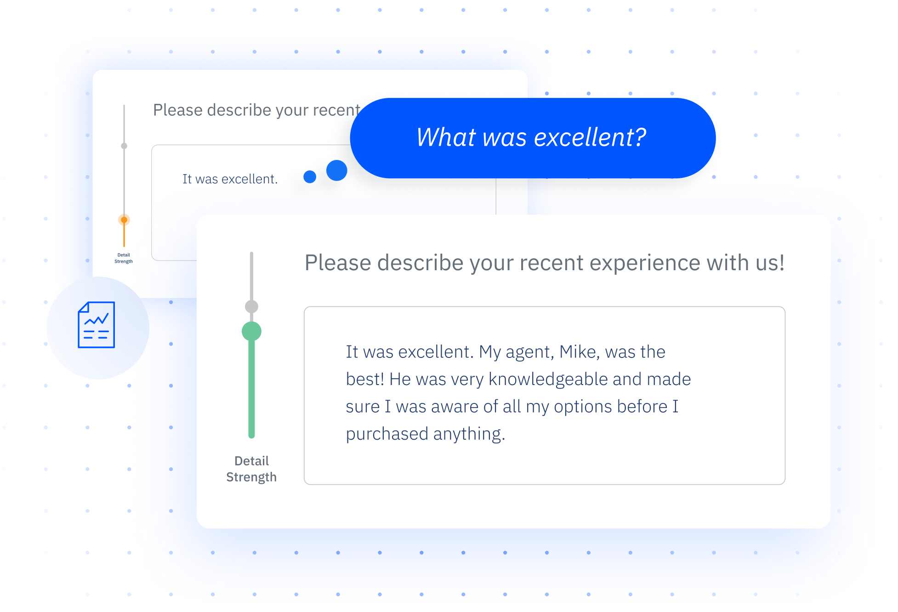Image resolution: width=898 pixels, height=612 pixels.
Task: Grab the green handle on the front slider
Action: [251, 331]
